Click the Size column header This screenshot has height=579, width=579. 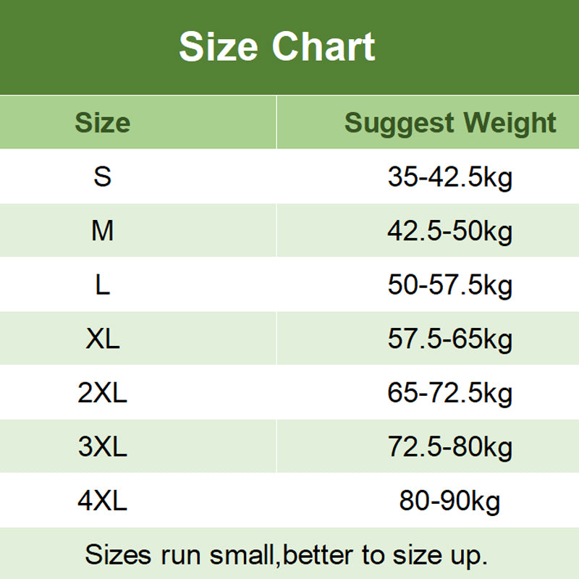[x=103, y=122]
